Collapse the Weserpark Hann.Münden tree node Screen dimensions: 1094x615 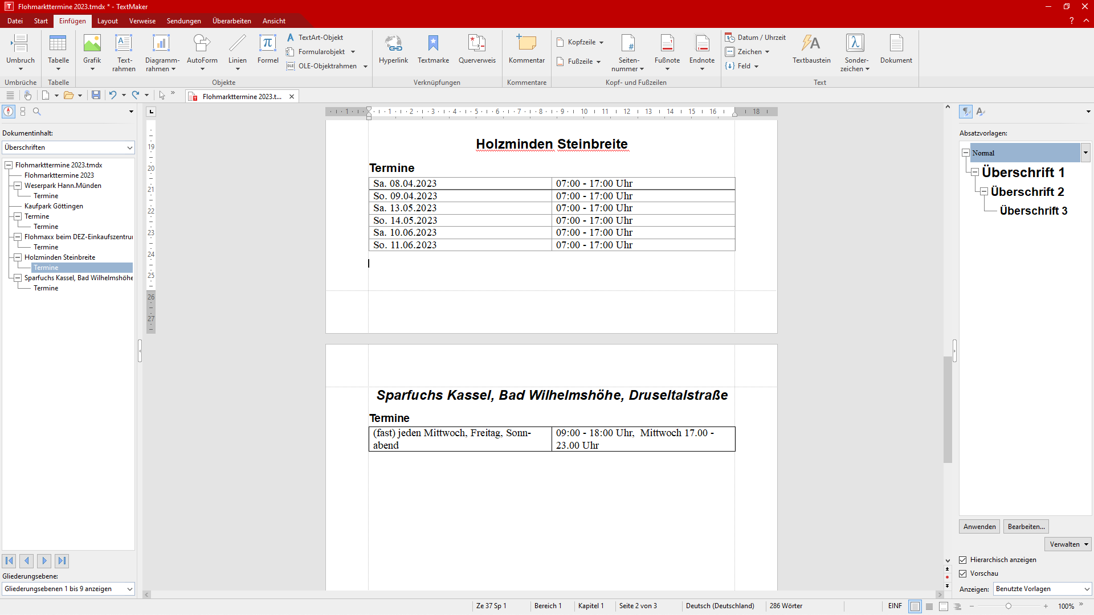(18, 186)
